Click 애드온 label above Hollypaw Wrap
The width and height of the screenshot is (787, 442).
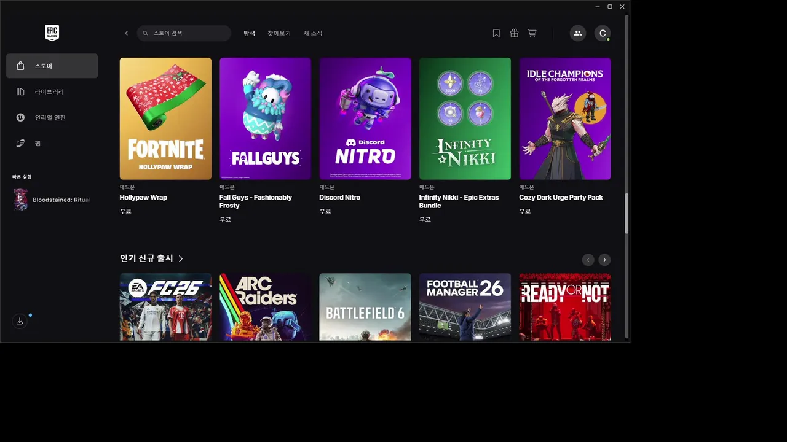click(x=127, y=187)
